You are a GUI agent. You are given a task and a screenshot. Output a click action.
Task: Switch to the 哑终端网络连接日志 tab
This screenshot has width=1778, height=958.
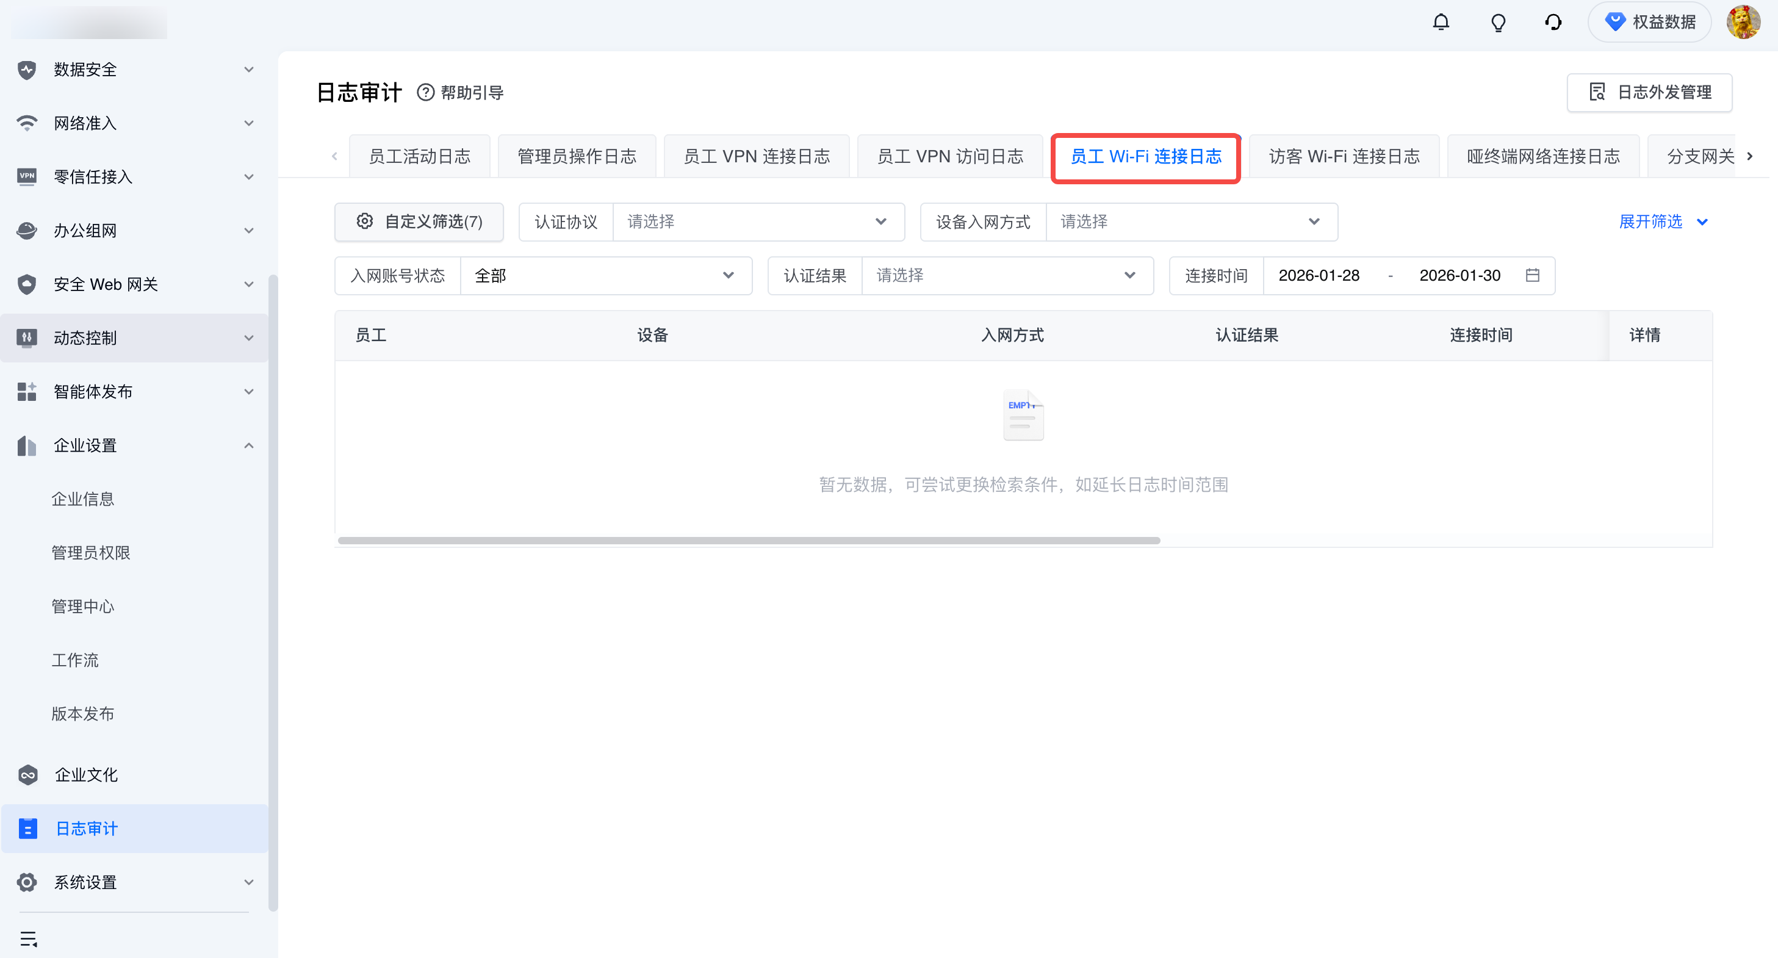coord(1542,156)
